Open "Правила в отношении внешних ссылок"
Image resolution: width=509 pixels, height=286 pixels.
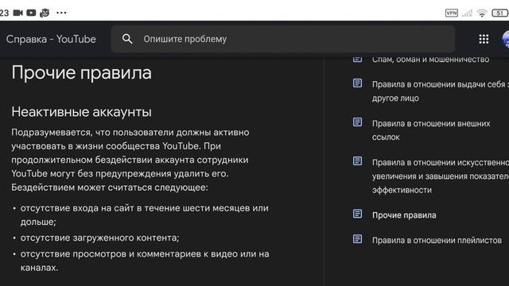tap(431, 130)
